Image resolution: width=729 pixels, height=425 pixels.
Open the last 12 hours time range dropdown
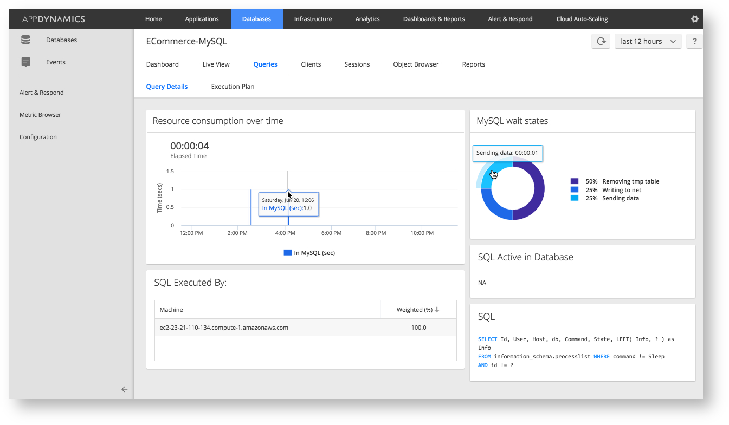point(648,41)
